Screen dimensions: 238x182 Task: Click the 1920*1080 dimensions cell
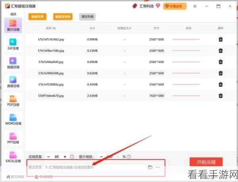[x=157, y=96]
